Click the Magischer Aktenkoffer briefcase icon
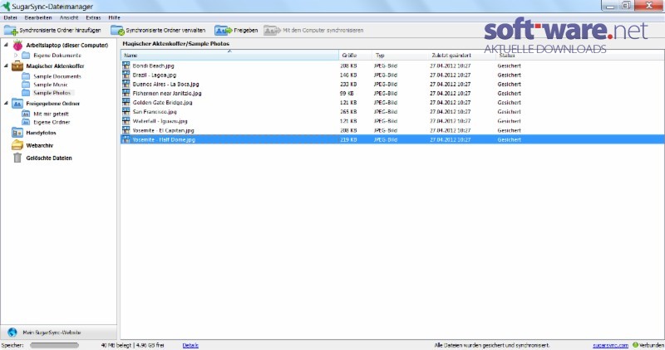This screenshot has width=665, height=350. click(x=17, y=66)
